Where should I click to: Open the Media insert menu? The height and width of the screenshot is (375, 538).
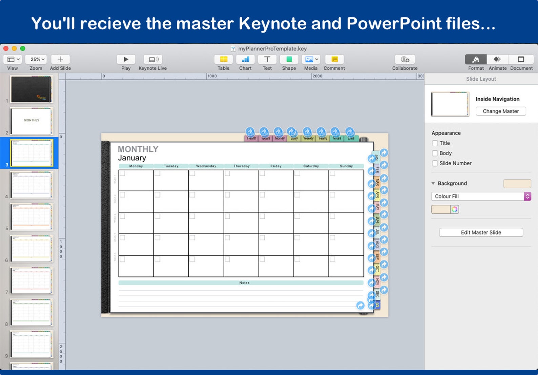pyautogui.click(x=311, y=59)
